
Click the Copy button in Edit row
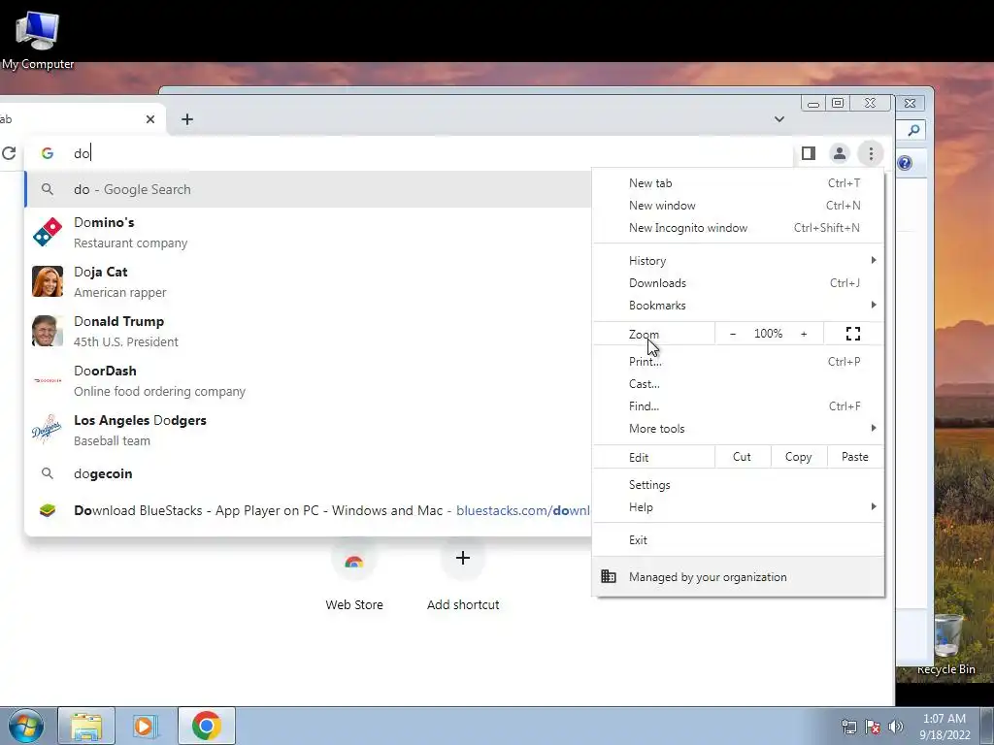click(x=798, y=457)
